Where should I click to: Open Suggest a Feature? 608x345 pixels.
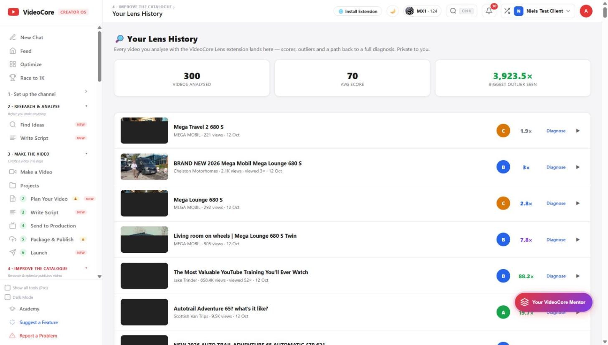tap(38, 322)
